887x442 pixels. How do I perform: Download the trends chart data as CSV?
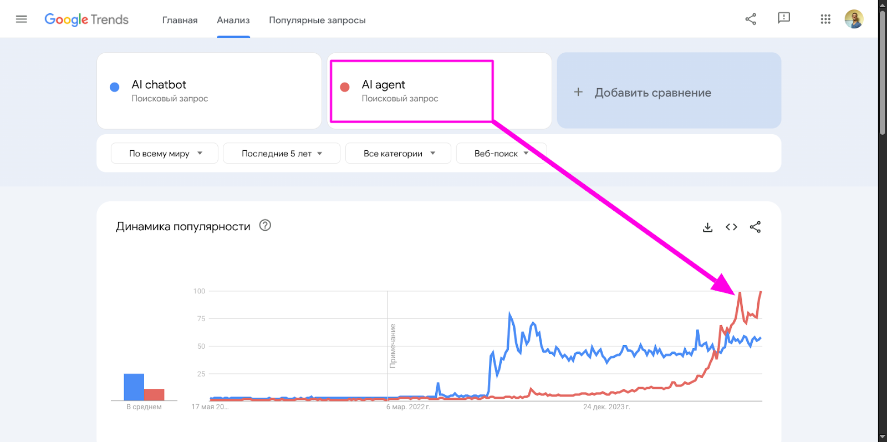point(707,227)
